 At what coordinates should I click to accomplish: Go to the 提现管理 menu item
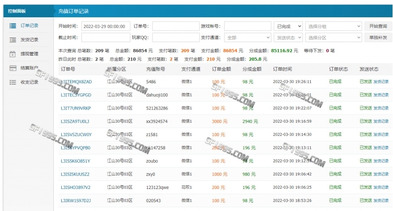pos(29,54)
